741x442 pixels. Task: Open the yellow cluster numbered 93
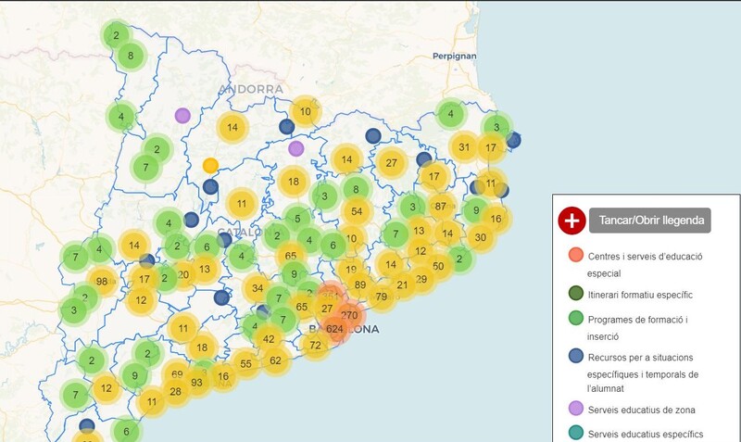[196, 382]
